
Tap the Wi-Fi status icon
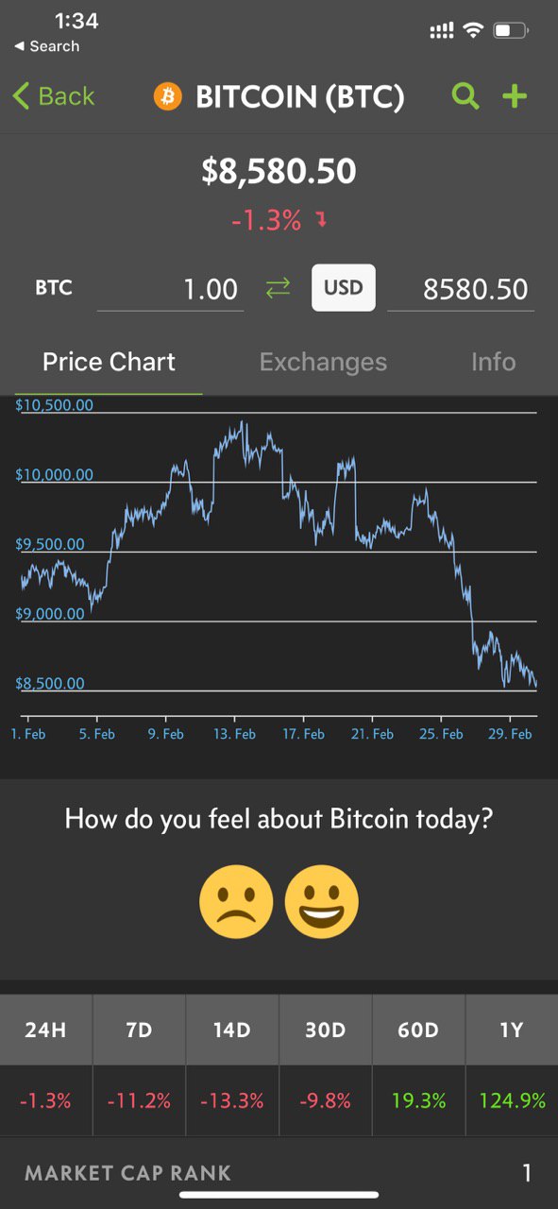(472, 30)
